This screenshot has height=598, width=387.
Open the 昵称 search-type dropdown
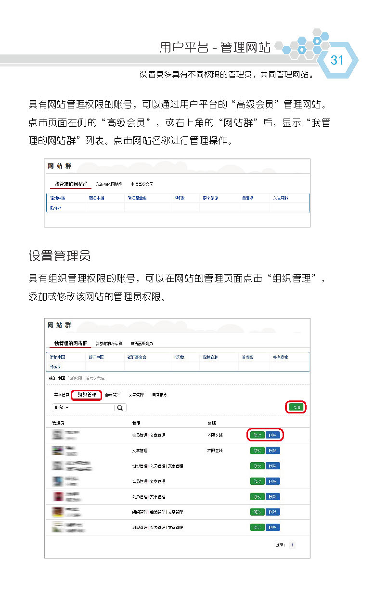click(62, 408)
